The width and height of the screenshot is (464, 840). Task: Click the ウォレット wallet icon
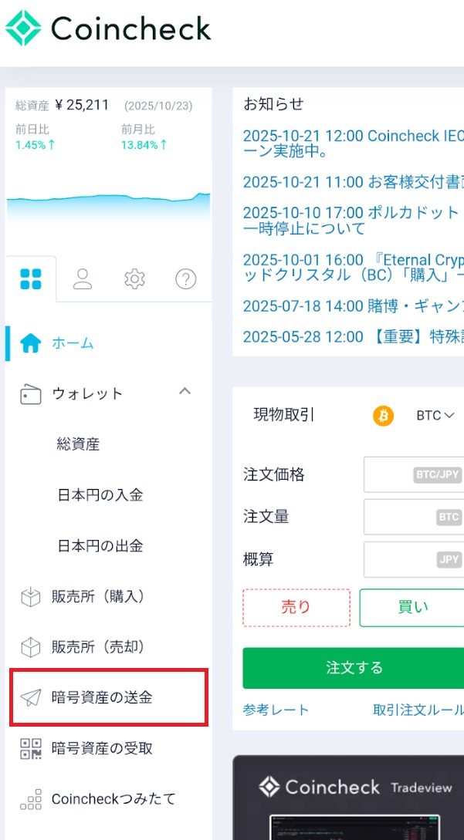tap(31, 393)
